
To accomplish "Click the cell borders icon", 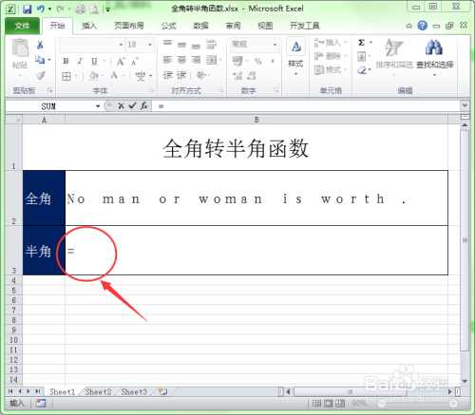I will point(66,76).
